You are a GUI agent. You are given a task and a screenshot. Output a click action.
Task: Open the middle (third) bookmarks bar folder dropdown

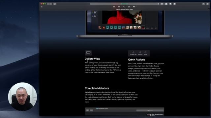(x=125, y=7)
